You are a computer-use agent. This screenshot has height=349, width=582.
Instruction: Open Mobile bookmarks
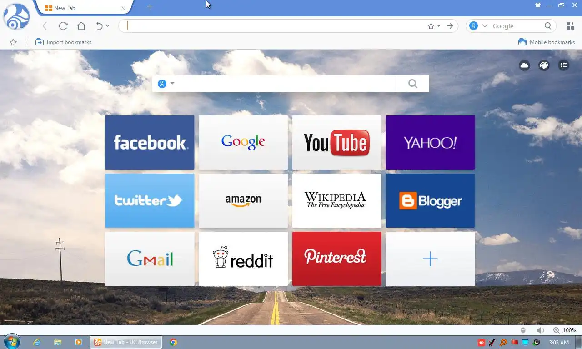547,42
